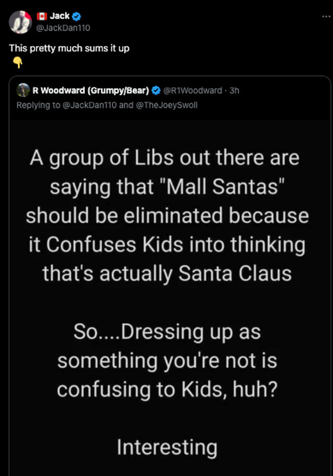Click the "Replying to" label text
The width and height of the screenshot is (333, 476).
click(38, 105)
